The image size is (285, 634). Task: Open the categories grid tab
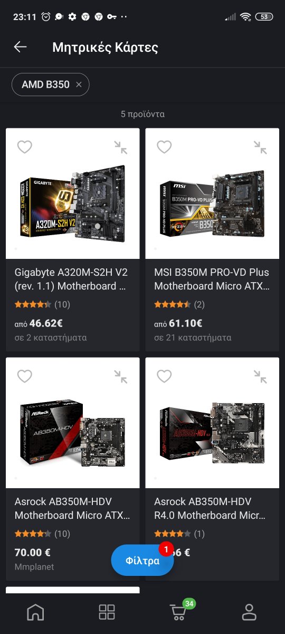[107, 612]
